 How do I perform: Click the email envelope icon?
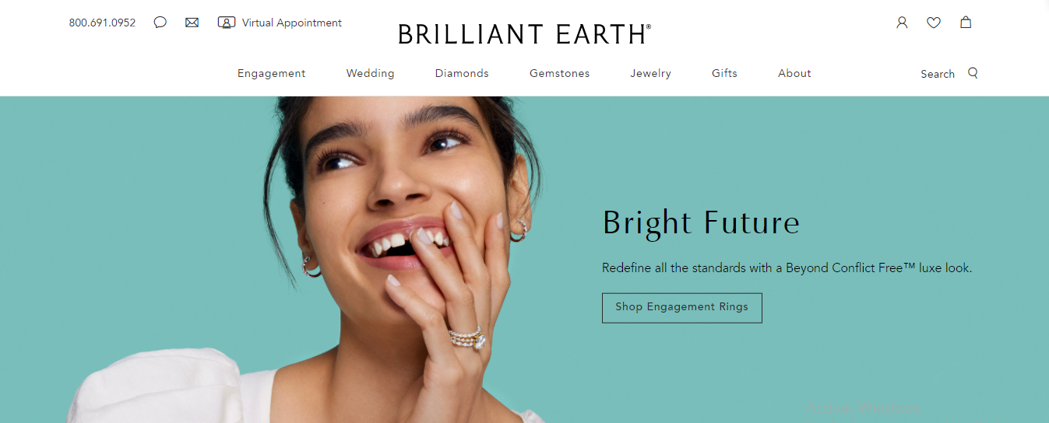point(192,23)
